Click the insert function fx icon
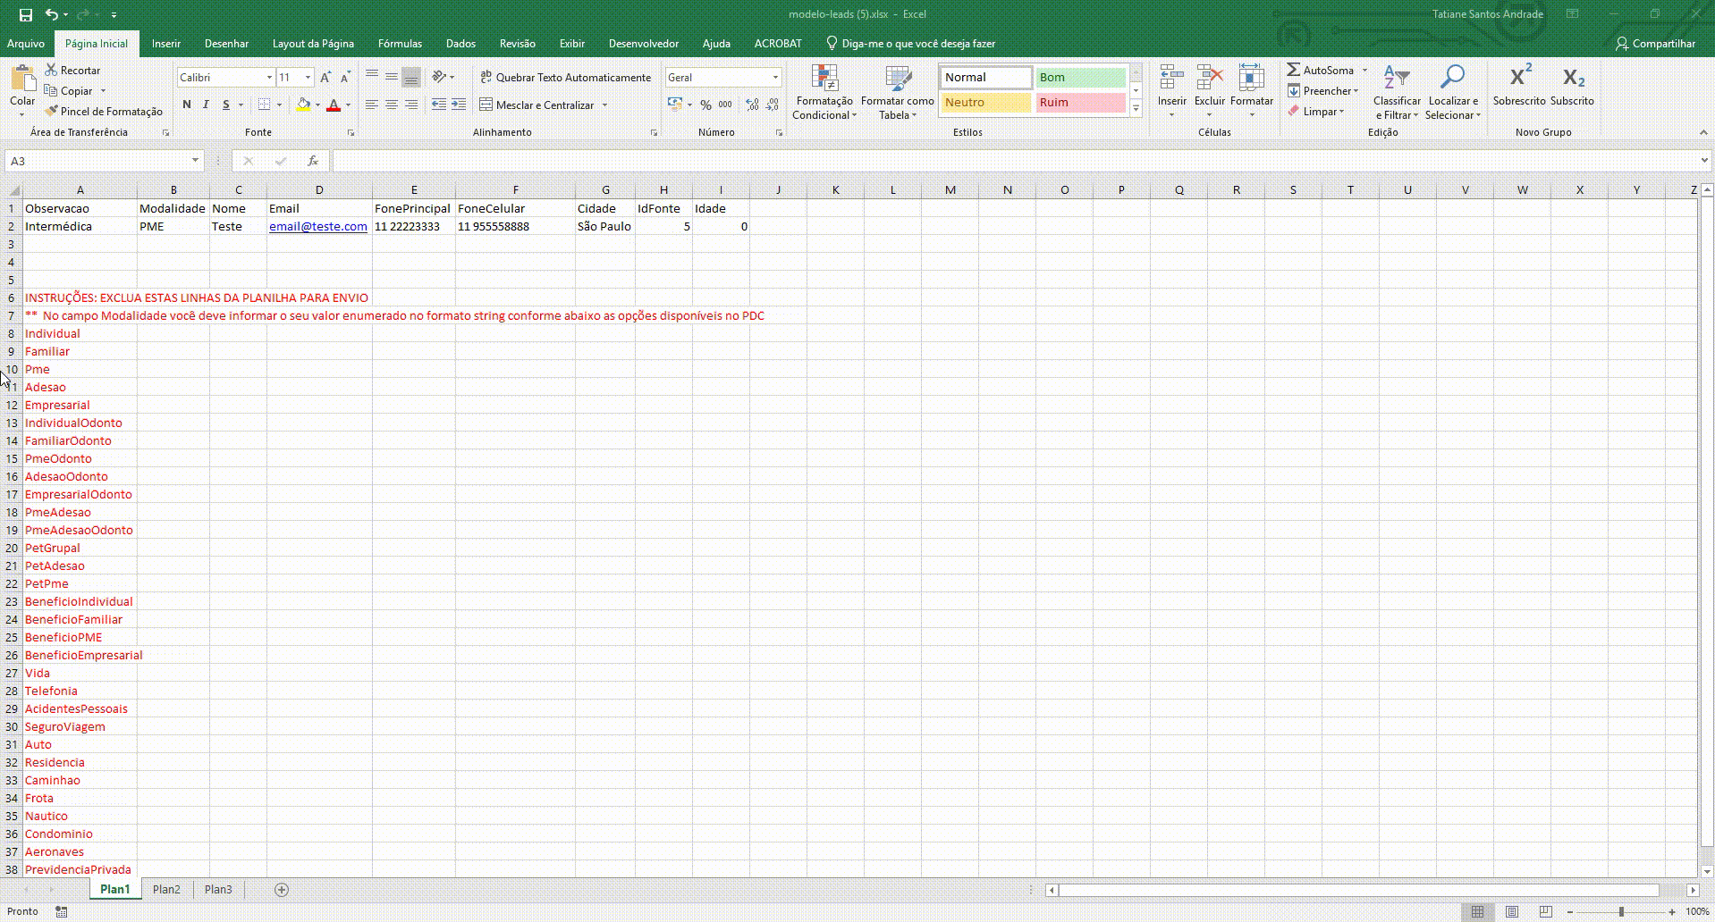 [x=313, y=161]
